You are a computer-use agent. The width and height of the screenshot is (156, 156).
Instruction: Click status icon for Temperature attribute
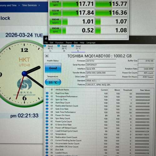47,134
